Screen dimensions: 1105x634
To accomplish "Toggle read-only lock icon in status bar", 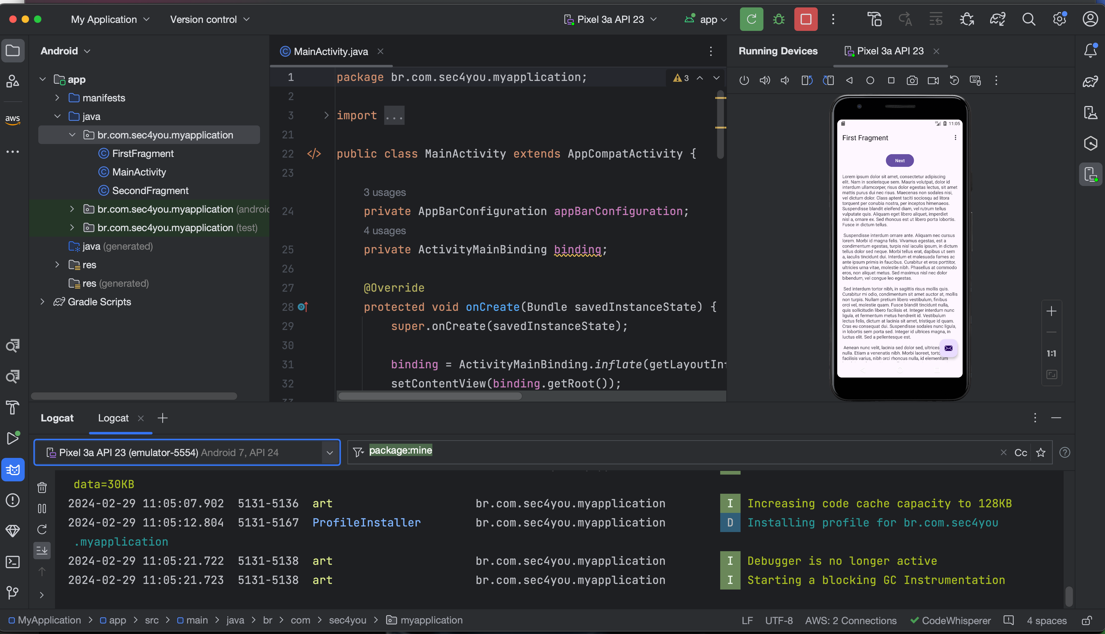I will [1087, 620].
